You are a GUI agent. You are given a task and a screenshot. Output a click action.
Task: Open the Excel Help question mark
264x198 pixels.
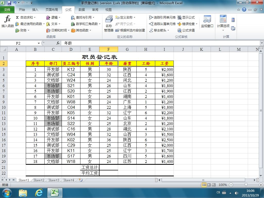[244, 10]
